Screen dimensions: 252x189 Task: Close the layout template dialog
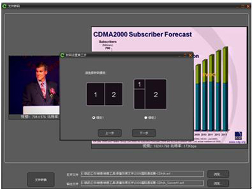point(190,56)
